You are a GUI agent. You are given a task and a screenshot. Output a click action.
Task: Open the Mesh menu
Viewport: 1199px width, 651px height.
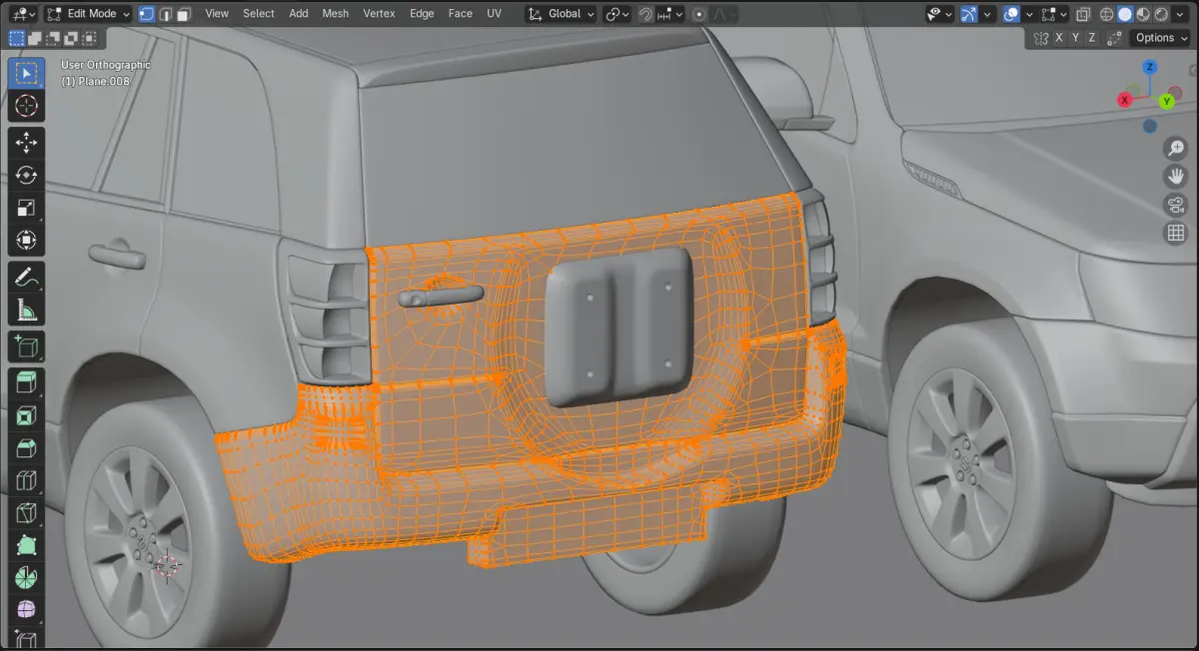tap(336, 14)
